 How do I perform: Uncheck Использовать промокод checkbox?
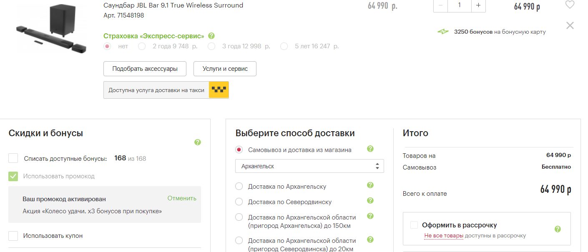coord(13,176)
